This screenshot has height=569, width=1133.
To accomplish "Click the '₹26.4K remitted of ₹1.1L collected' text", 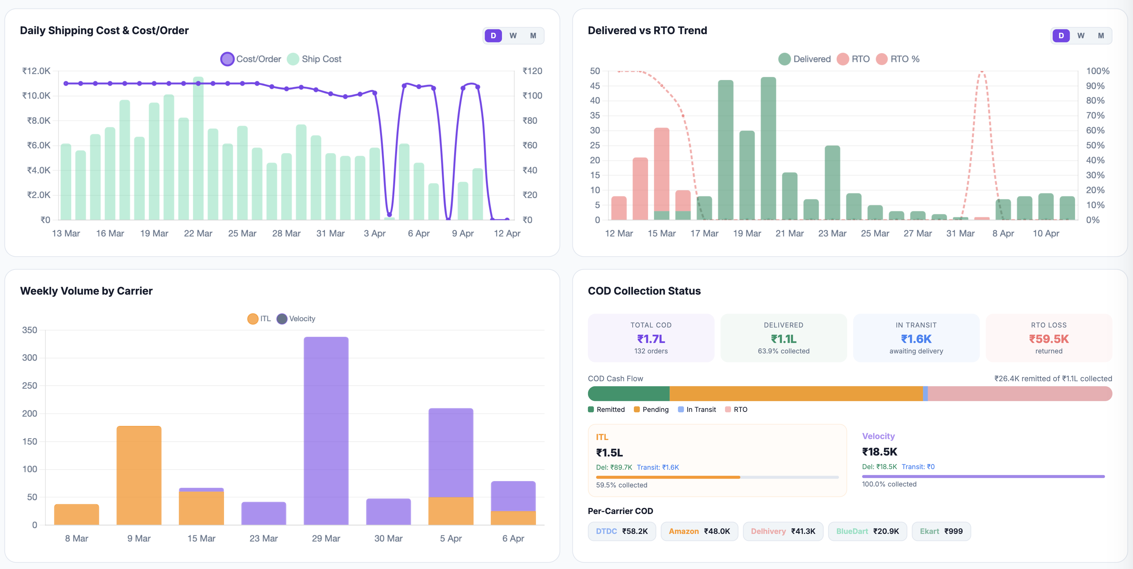I will tap(1053, 379).
